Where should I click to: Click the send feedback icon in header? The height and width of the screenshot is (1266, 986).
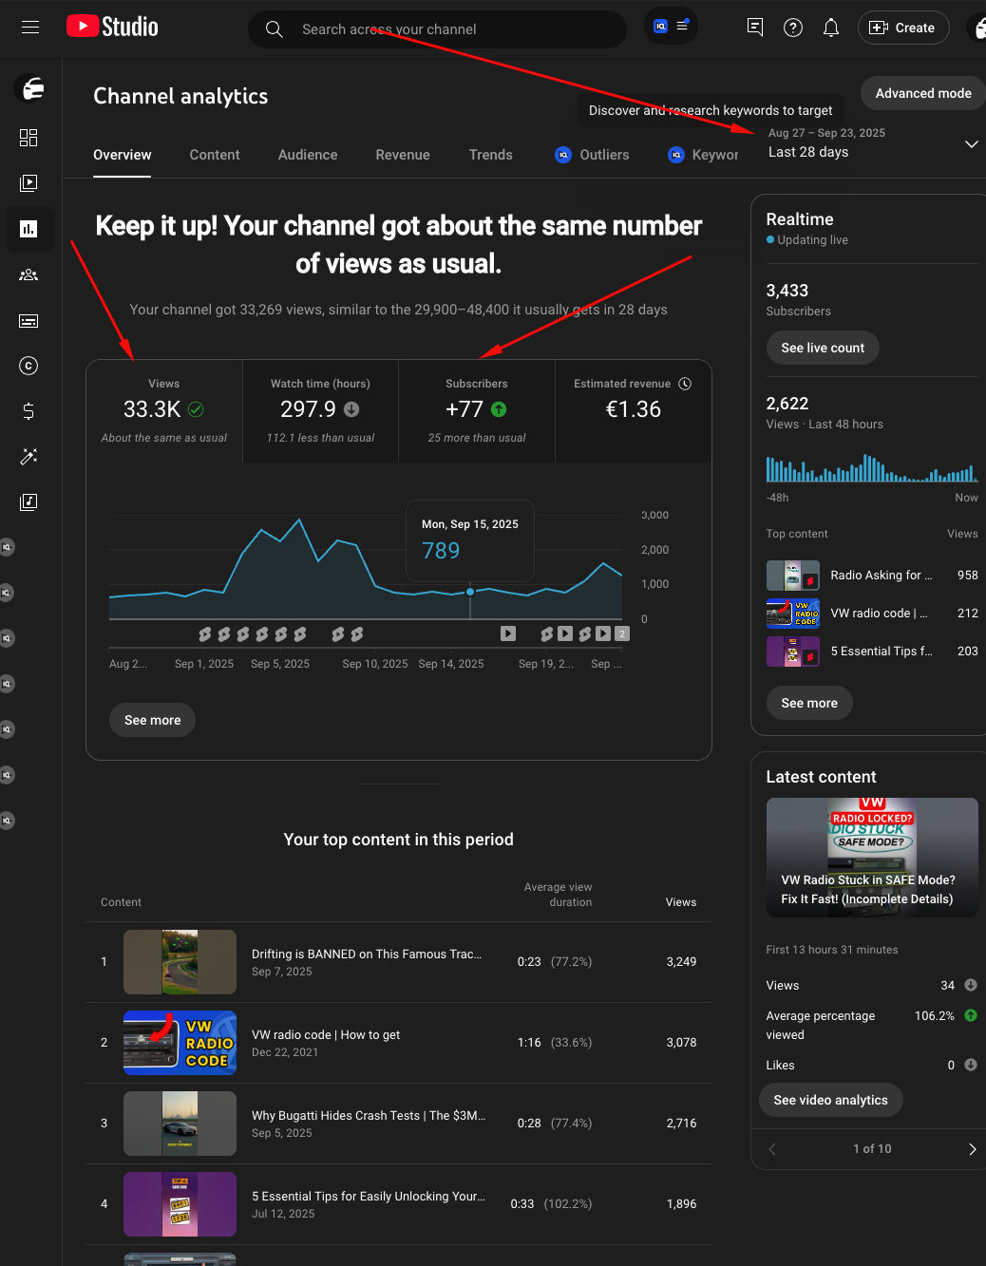tap(755, 28)
